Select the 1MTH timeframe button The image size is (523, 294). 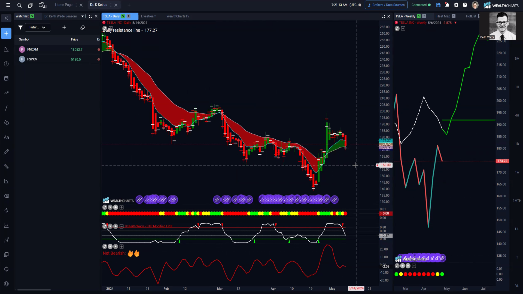click(517, 201)
